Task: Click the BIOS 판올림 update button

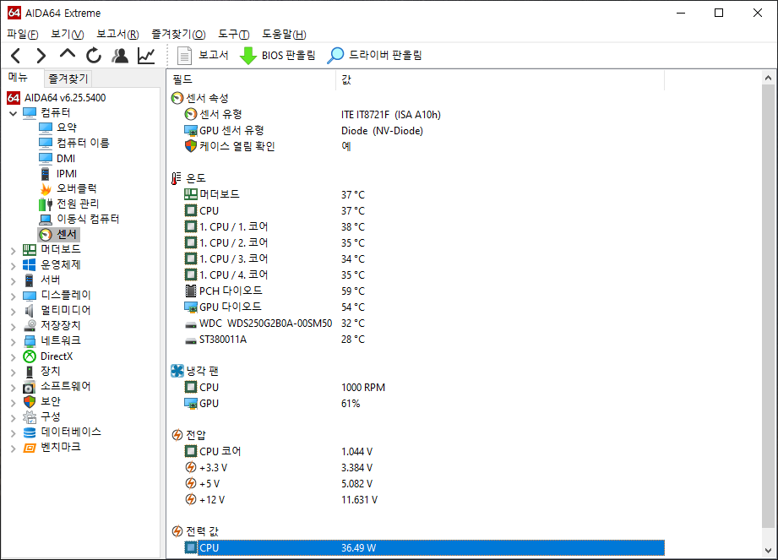Action: click(277, 55)
